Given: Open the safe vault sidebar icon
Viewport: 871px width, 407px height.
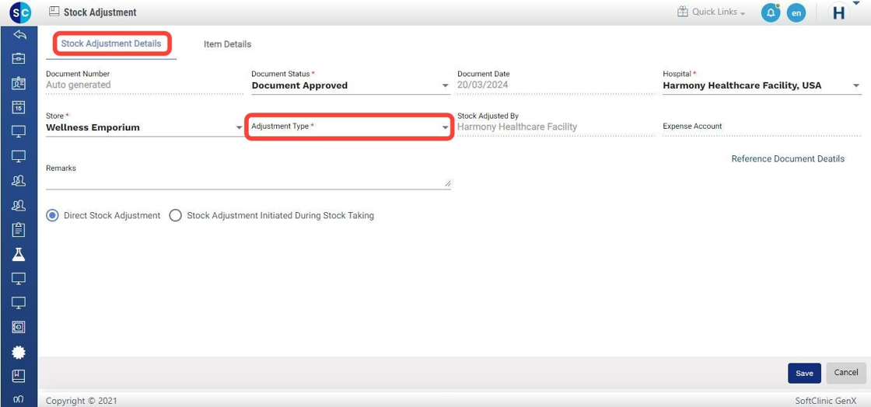Looking at the screenshot, I should coord(19,328).
